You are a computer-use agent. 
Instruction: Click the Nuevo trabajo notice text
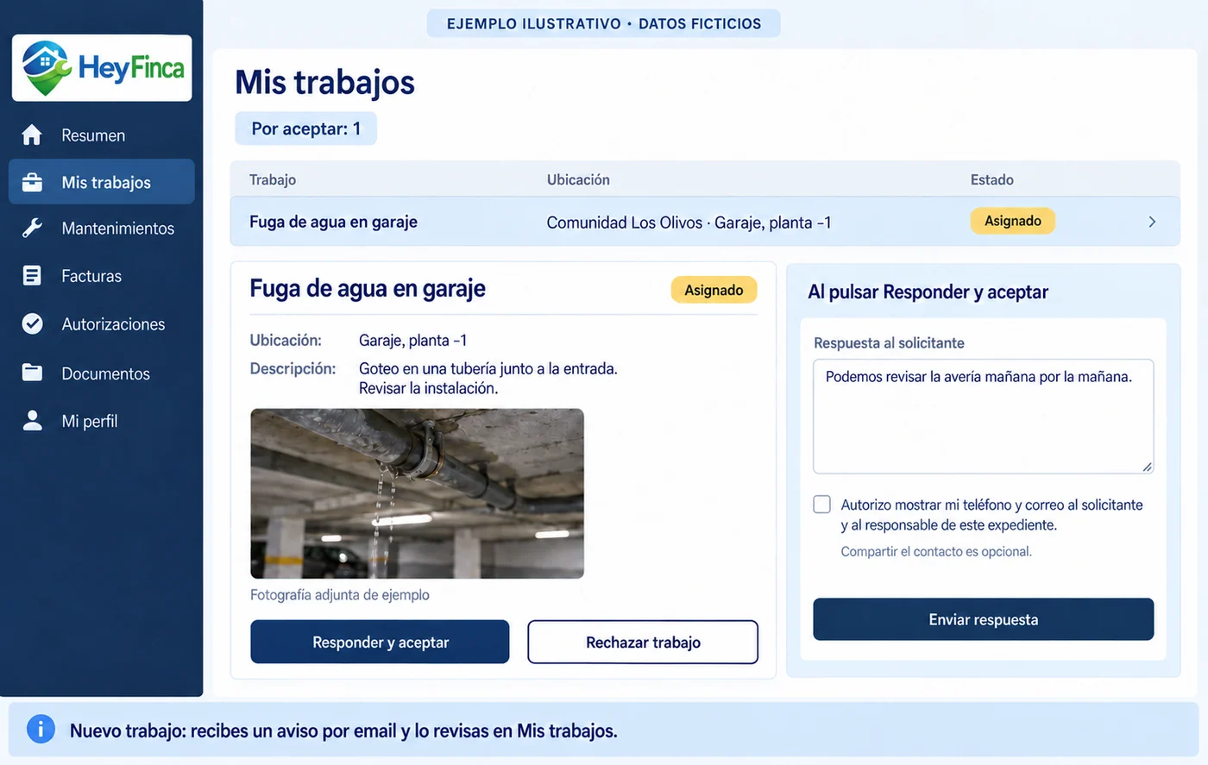(x=343, y=731)
